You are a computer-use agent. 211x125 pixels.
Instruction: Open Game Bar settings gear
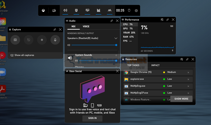pos(136,10)
